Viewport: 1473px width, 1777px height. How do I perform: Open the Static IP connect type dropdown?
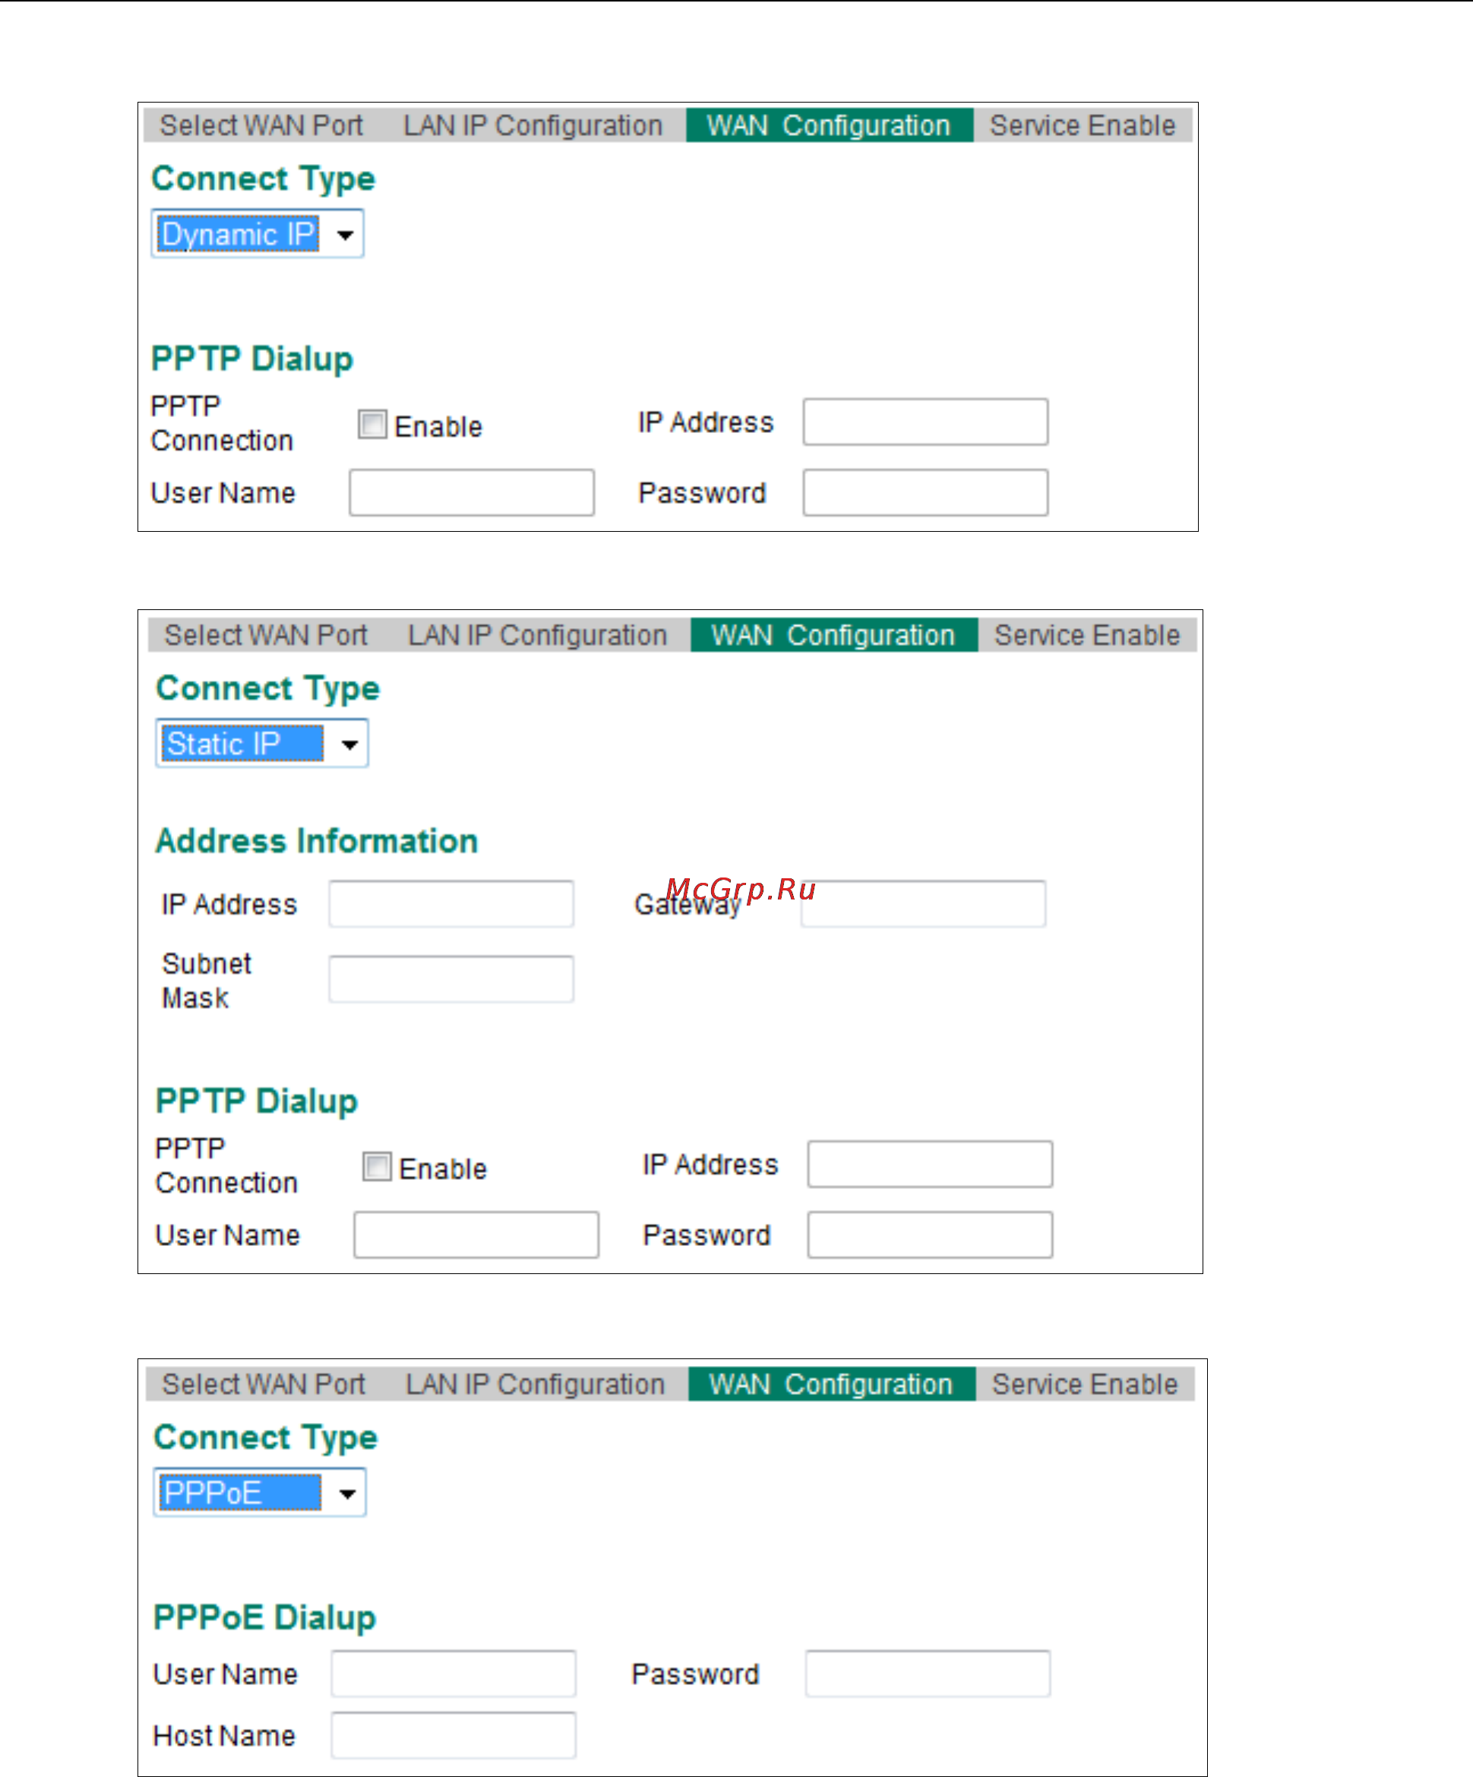point(261,744)
